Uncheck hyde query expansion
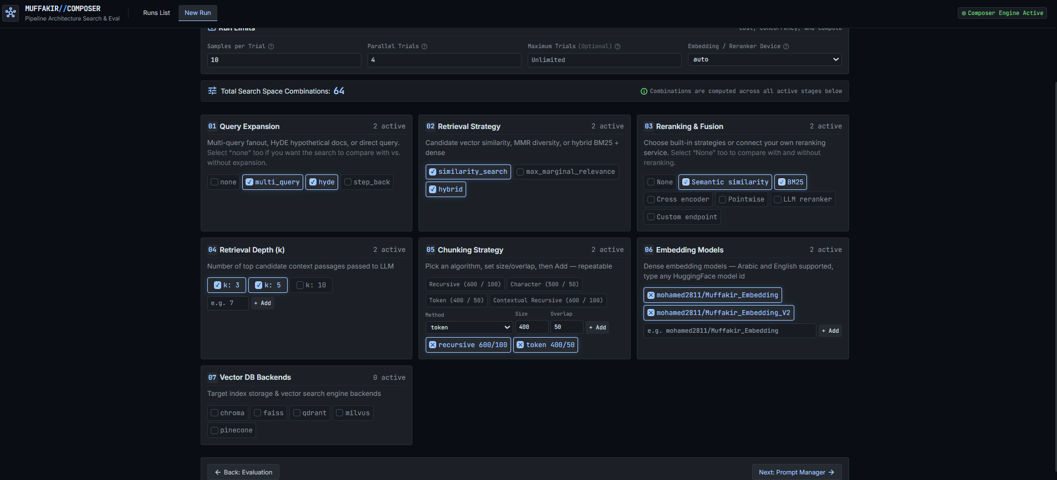Image resolution: width=1057 pixels, height=480 pixels. 321,182
